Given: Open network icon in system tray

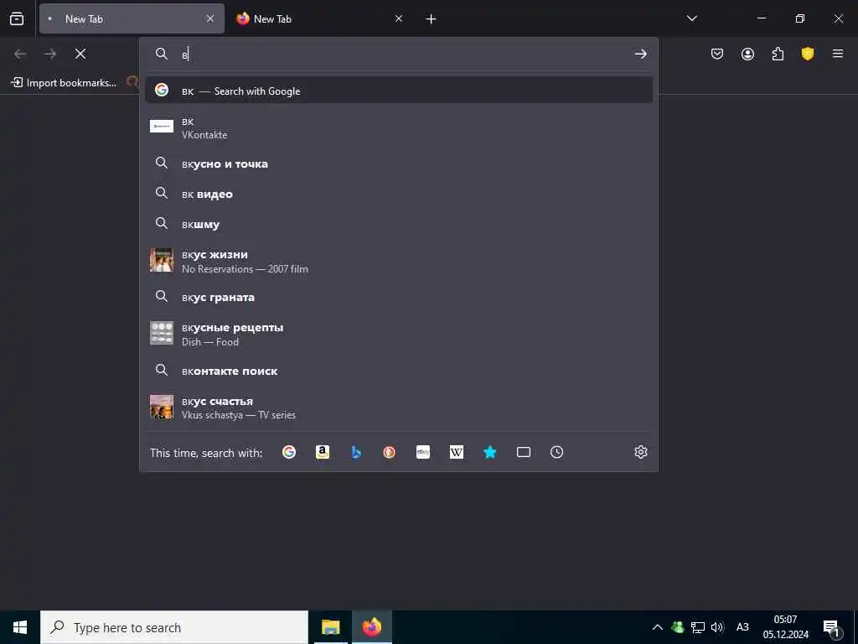Looking at the screenshot, I should pos(698,627).
